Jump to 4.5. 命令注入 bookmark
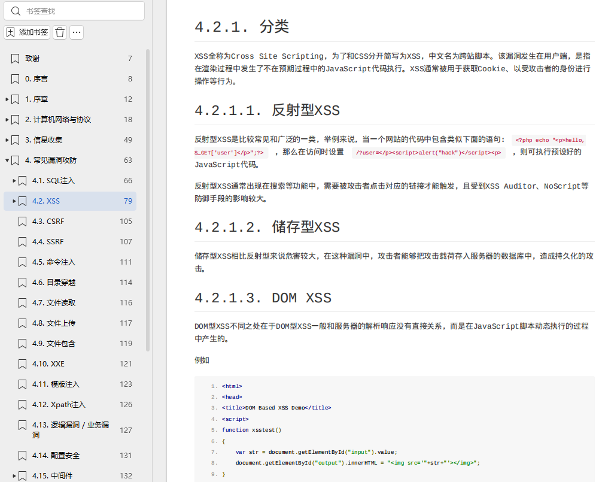605x482 pixels. [54, 262]
